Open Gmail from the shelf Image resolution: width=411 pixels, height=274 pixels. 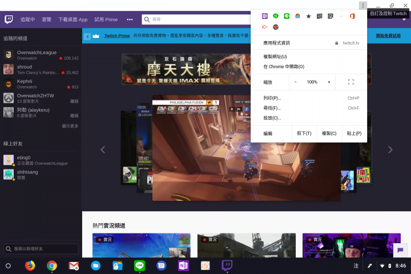point(74,265)
